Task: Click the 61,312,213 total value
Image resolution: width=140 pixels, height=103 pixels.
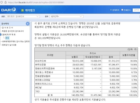Action: pos(114,61)
